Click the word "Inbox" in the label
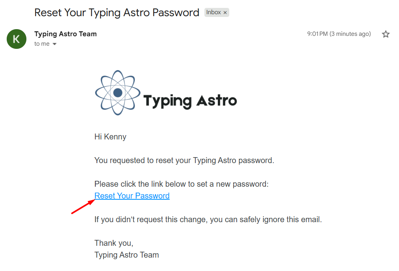 point(213,13)
